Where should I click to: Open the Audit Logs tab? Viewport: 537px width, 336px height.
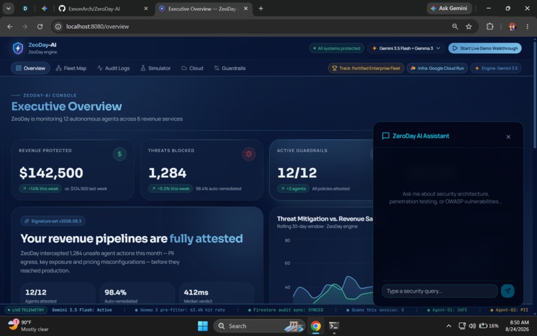[x=113, y=68]
